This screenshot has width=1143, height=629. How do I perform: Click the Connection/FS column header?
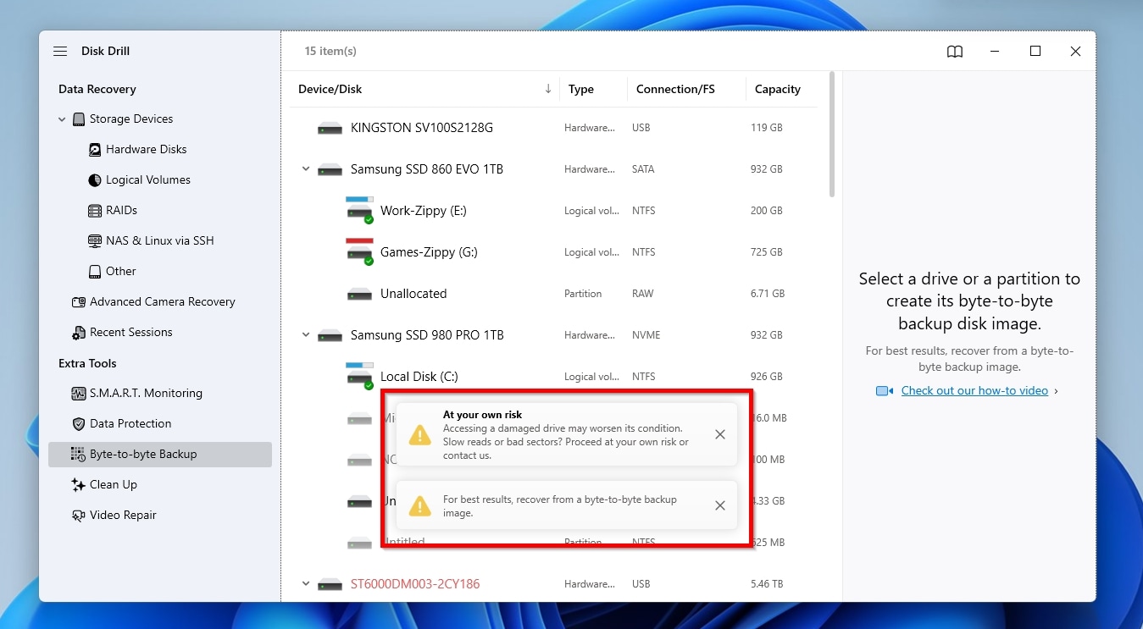(x=675, y=89)
